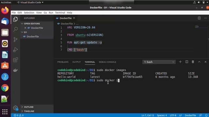Change indentation via Spaces: 4
209x117 pixels.
162,115
